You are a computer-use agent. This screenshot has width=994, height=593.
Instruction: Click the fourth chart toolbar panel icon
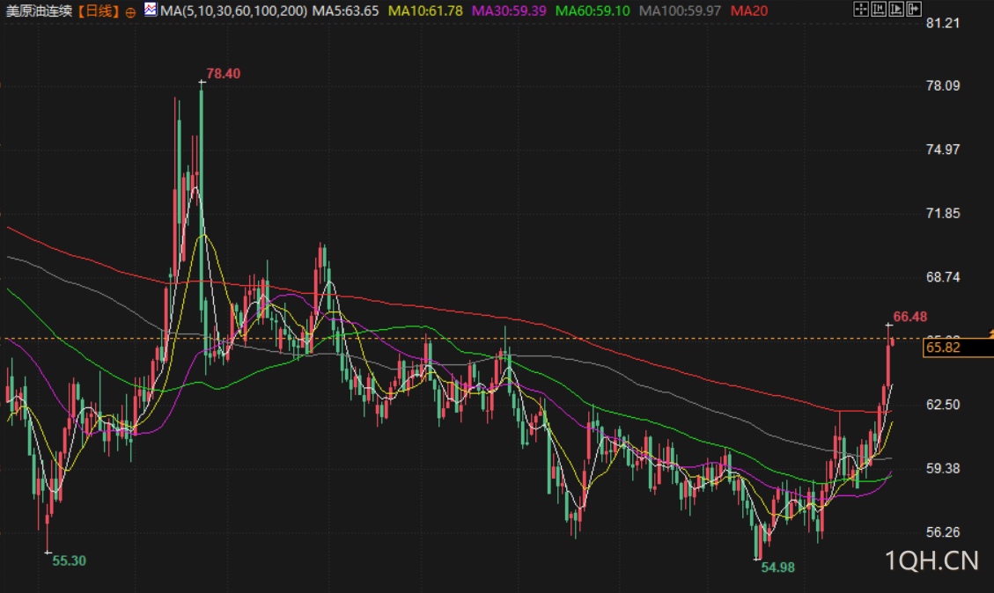[x=914, y=9]
